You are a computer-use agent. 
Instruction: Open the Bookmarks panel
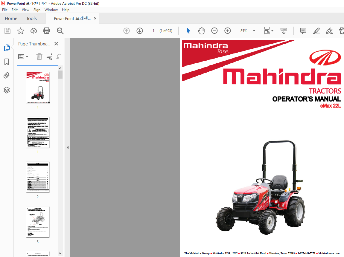tap(7, 62)
